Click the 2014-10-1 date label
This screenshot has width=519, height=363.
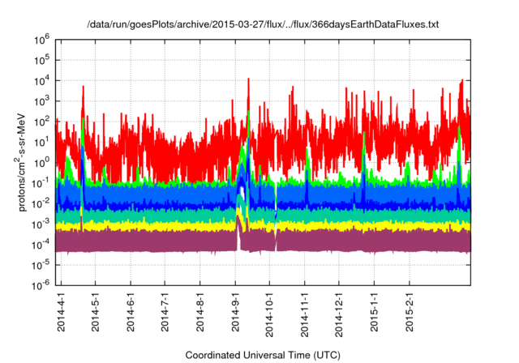pyautogui.click(x=270, y=314)
